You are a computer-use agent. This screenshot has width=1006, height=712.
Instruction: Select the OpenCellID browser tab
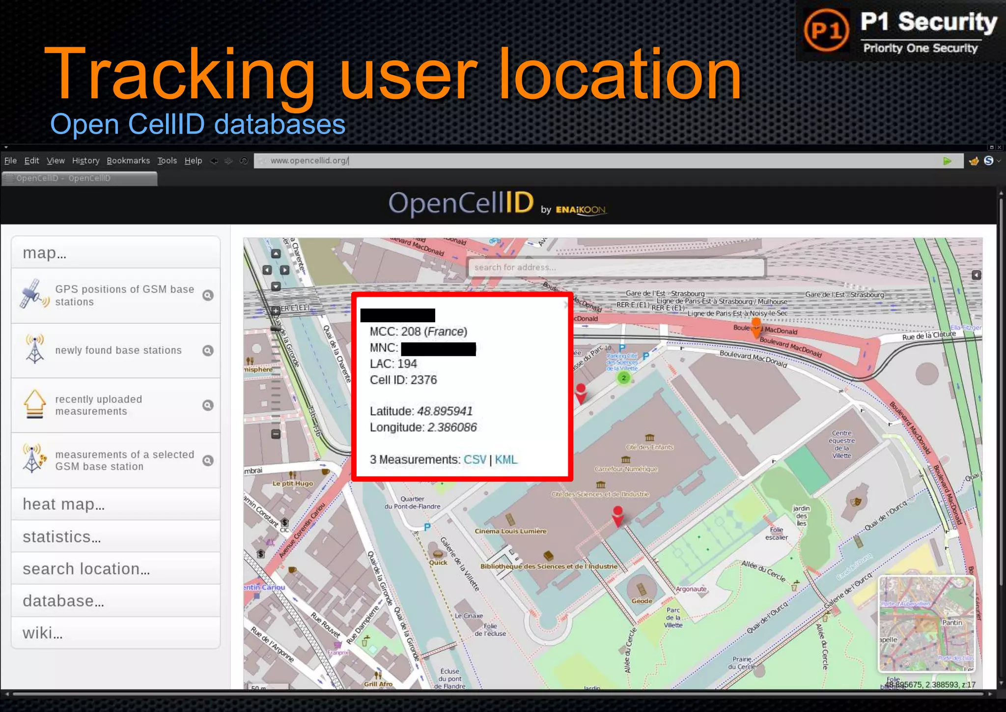(x=79, y=178)
